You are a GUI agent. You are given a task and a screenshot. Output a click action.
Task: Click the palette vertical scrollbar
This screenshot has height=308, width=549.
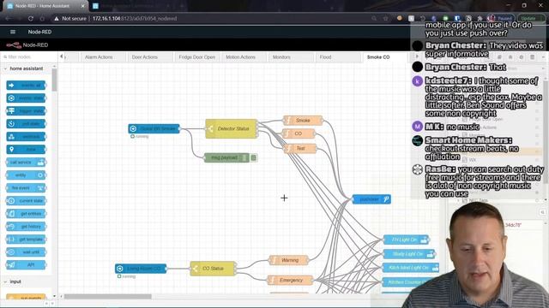(54, 80)
